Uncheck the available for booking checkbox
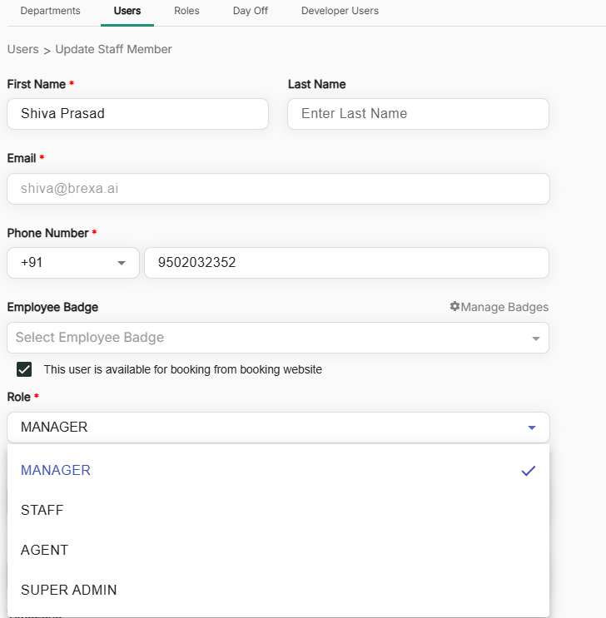The width and height of the screenshot is (606, 618). (x=25, y=369)
